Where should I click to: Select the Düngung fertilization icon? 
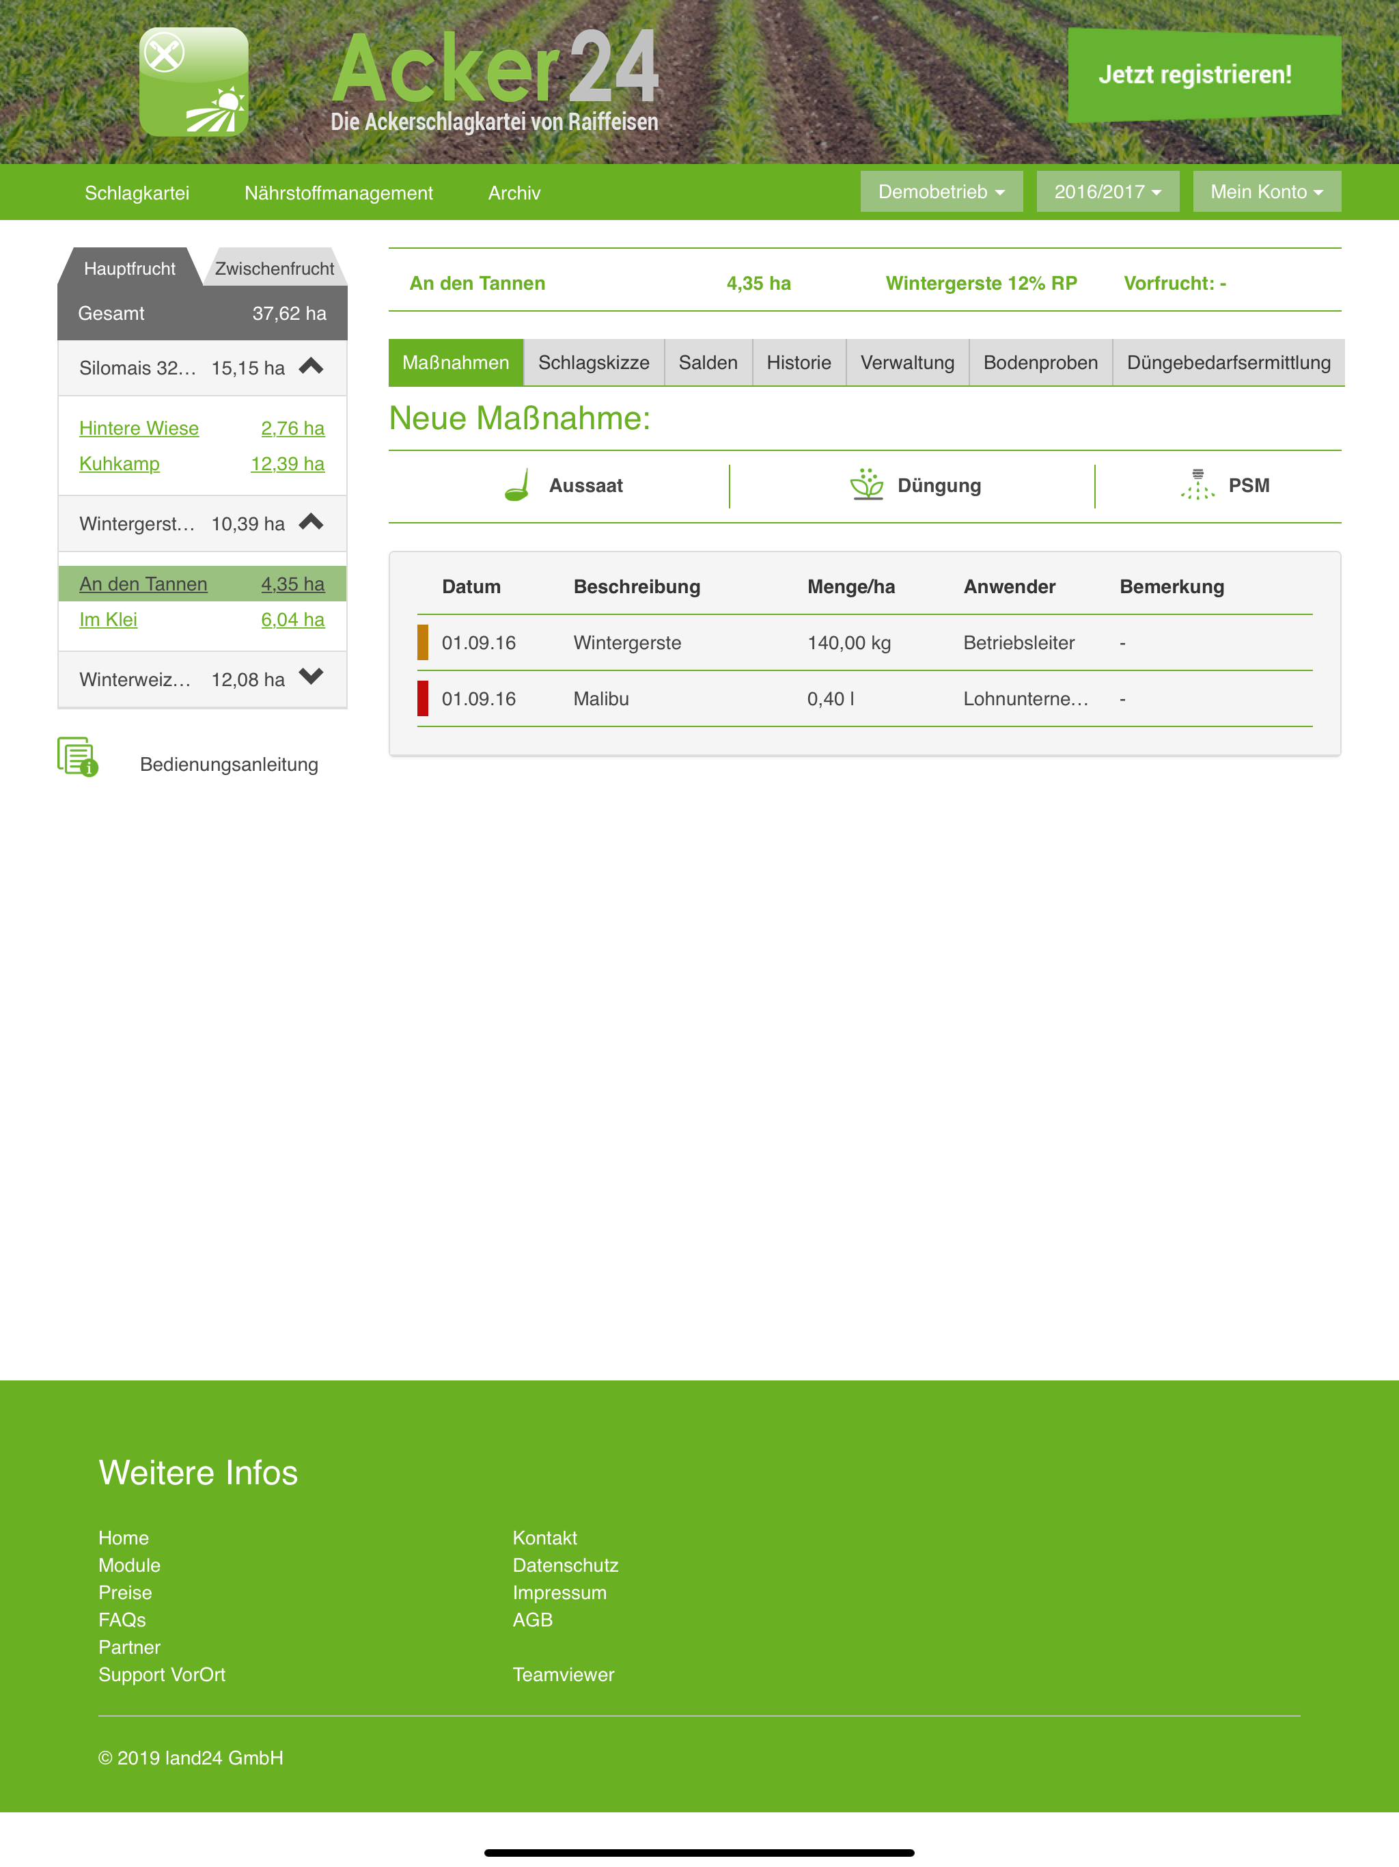[x=867, y=485]
